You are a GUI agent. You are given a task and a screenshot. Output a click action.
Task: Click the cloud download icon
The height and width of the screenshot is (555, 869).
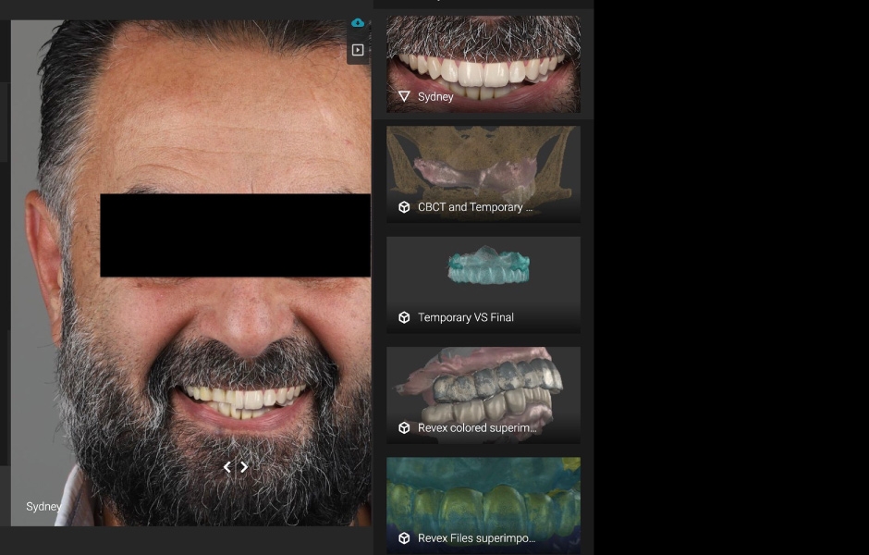[x=358, y=22]
